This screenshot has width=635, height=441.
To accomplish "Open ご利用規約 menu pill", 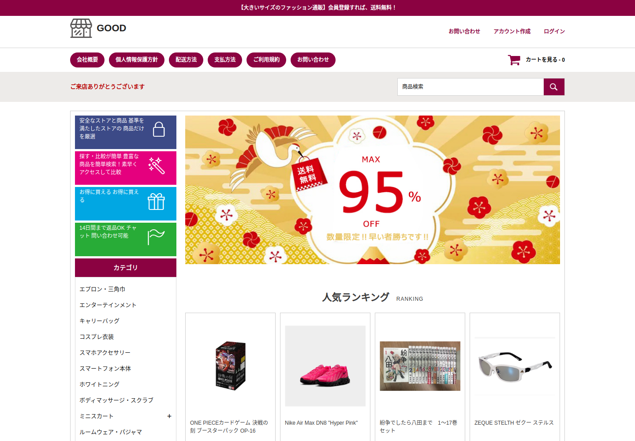I will pyautogui.click(x=266, y=60).
